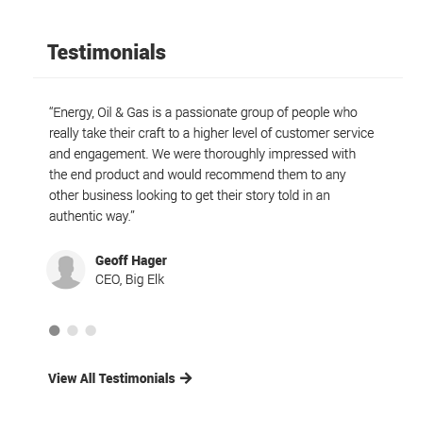The width and height of the screenshot is (434, 434).
Task: Click the Testimonials section heading
Action: click(107, 52)
